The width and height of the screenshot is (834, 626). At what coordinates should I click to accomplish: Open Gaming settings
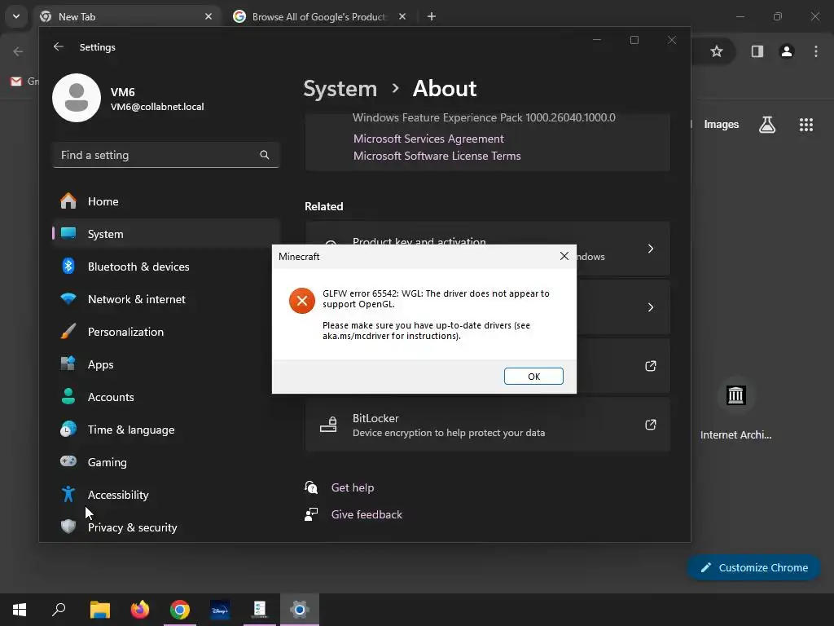(x=166, y=462)
